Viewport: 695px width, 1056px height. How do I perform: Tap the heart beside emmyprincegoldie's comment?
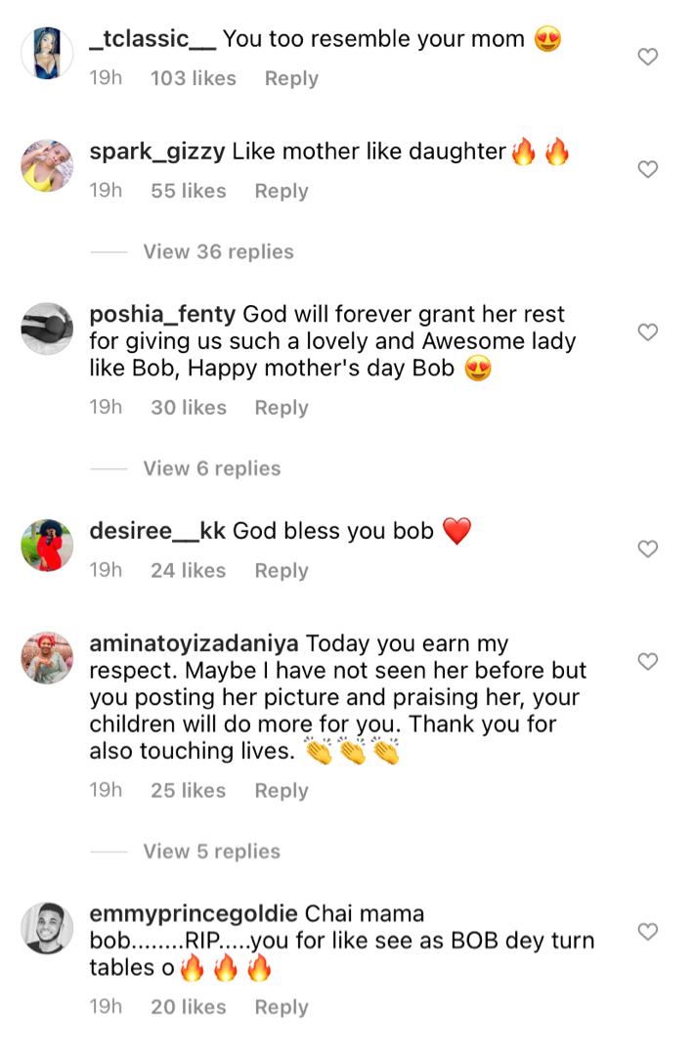pos(647,932)
